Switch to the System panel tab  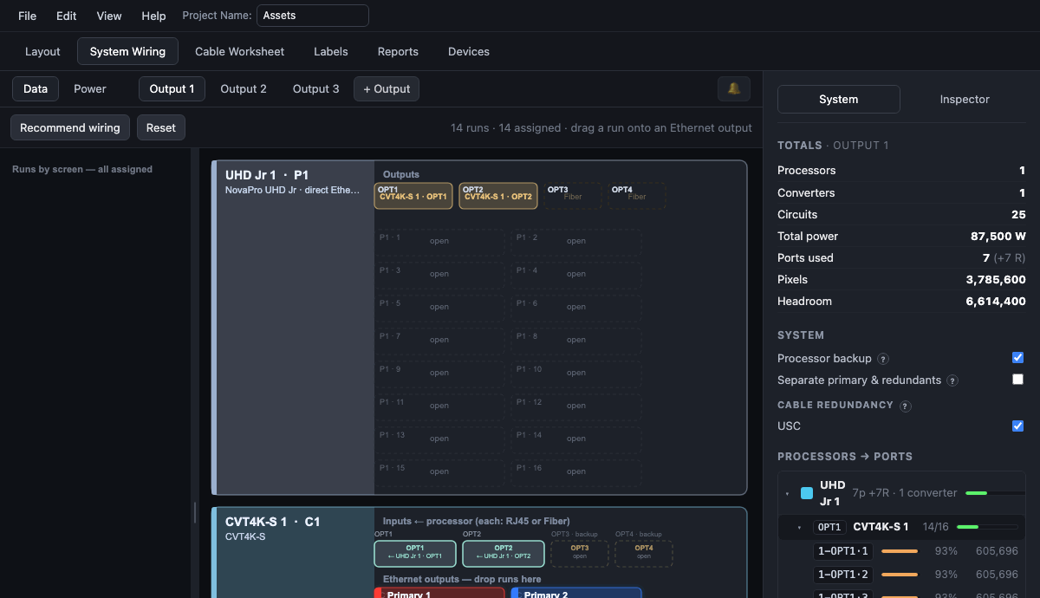(x=838, y=99)
